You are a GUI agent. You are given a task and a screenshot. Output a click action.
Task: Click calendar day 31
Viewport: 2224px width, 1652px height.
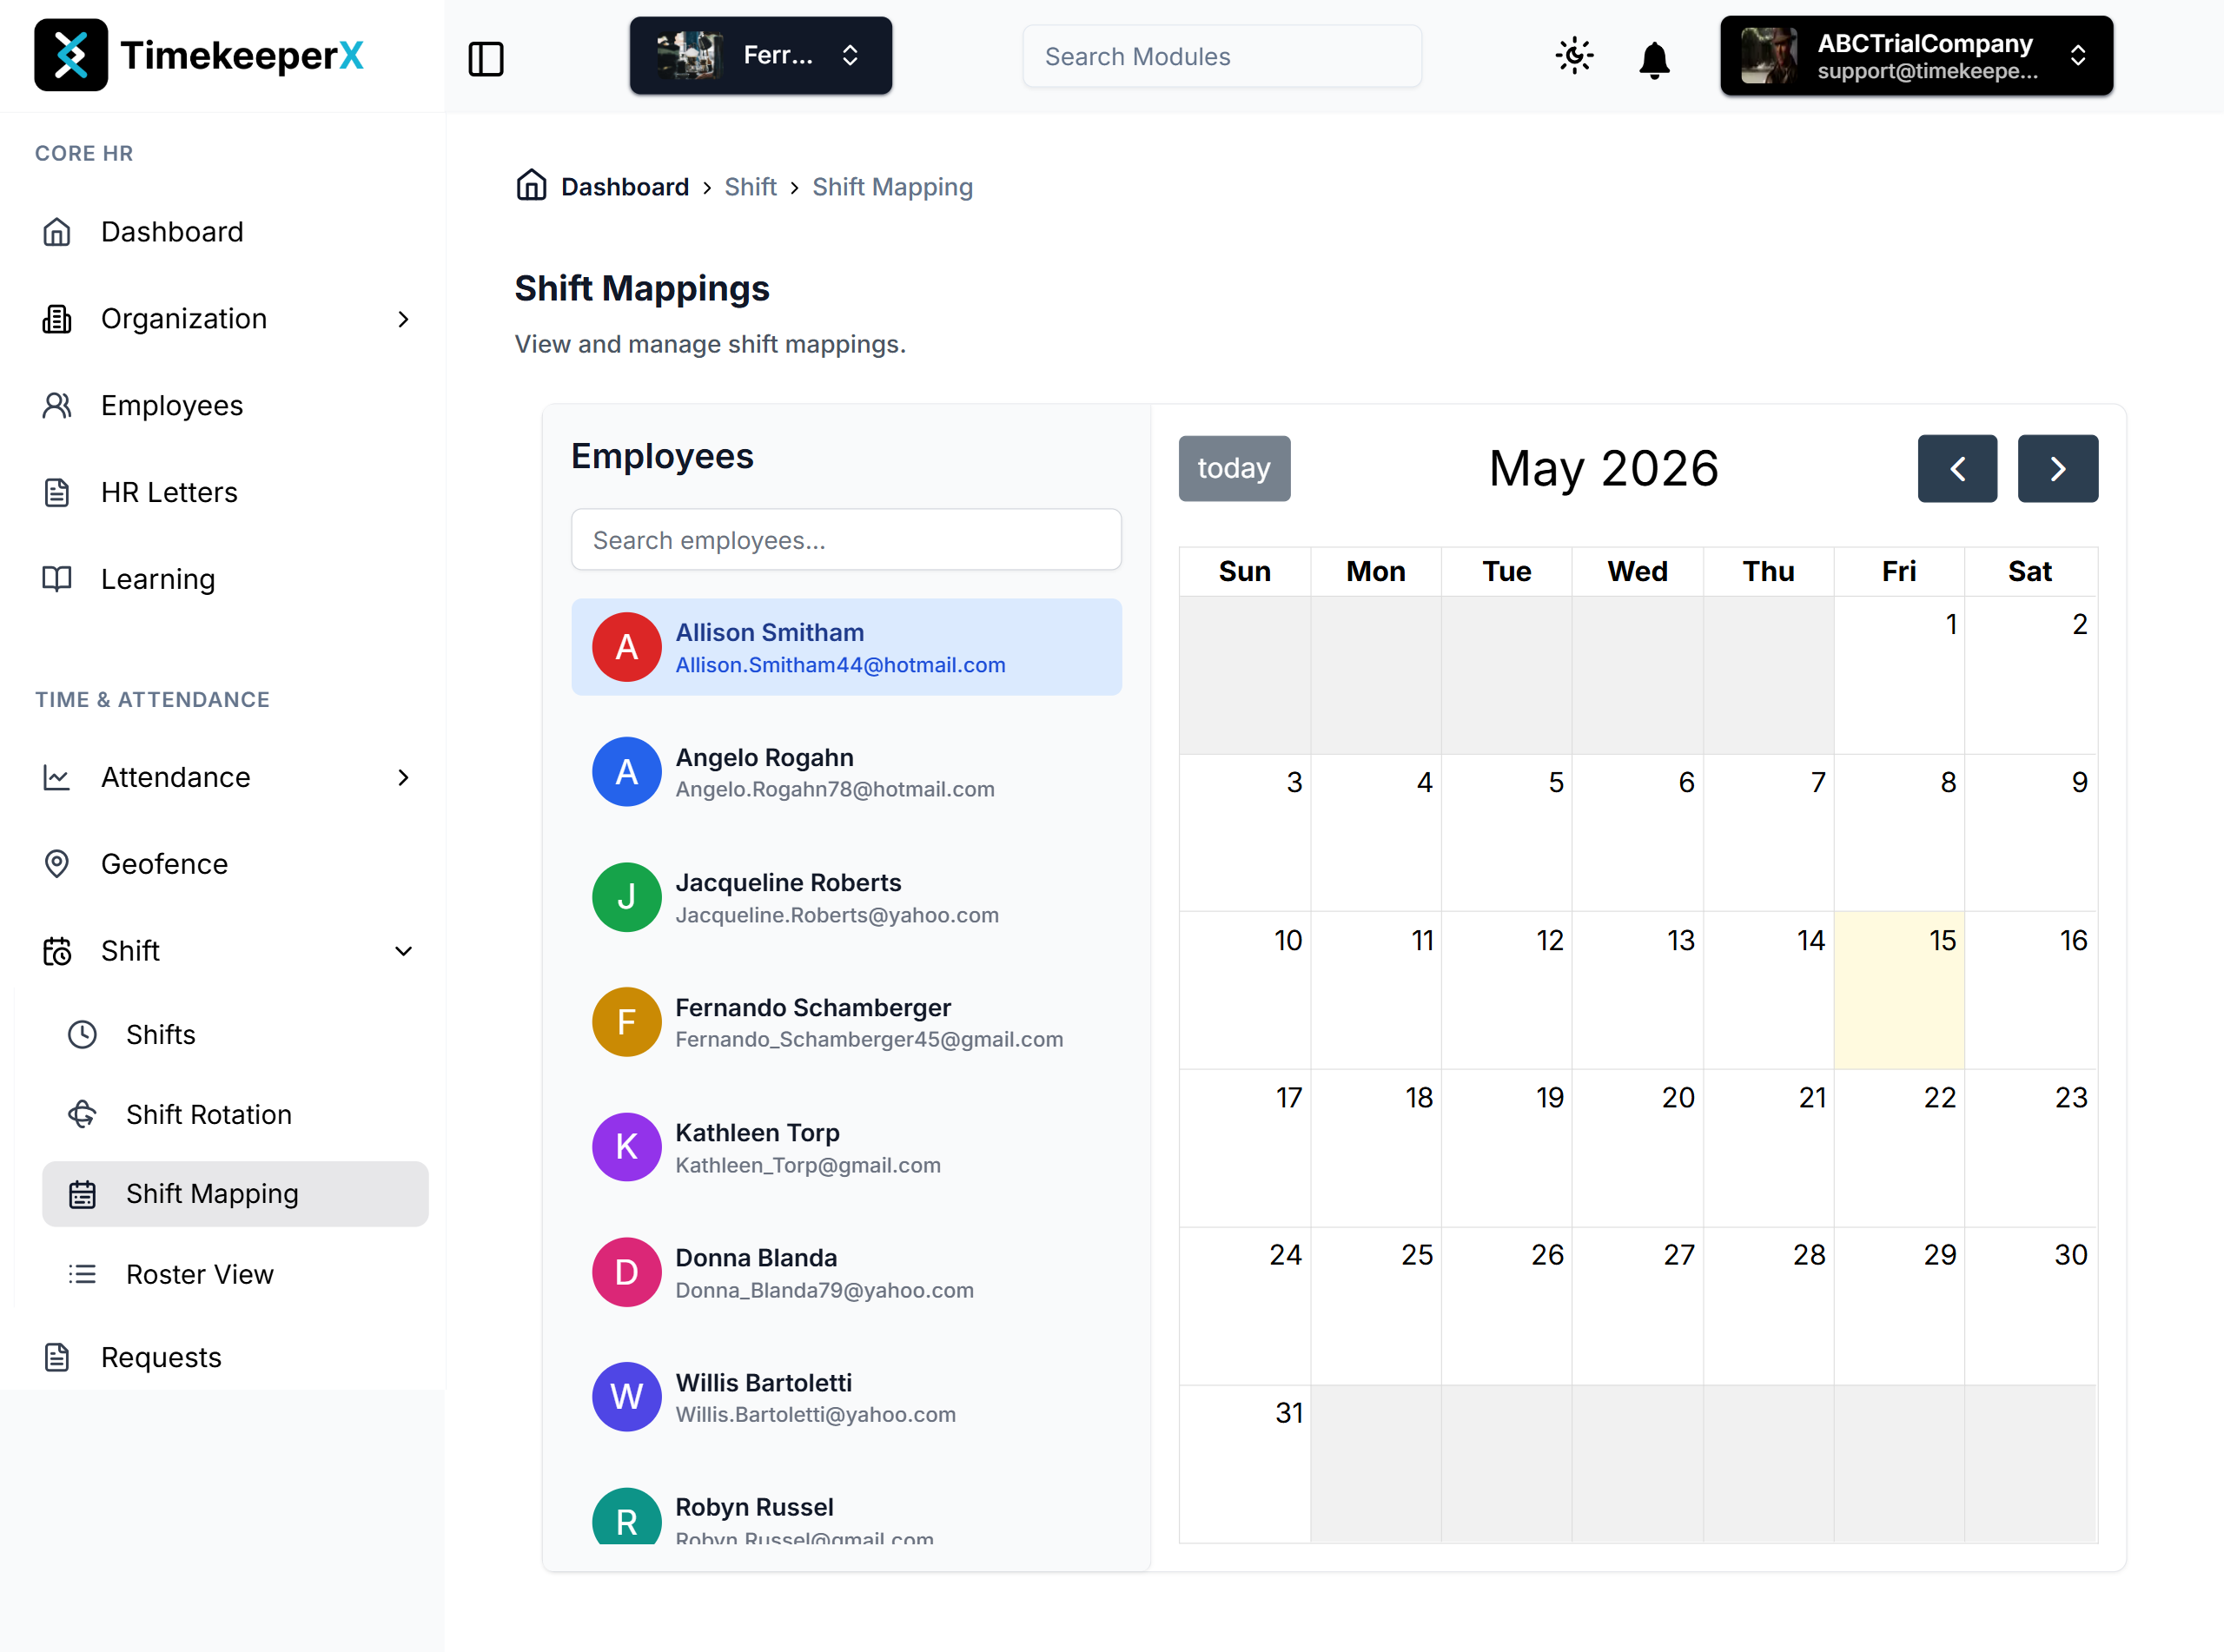tap(1245, 1464)
